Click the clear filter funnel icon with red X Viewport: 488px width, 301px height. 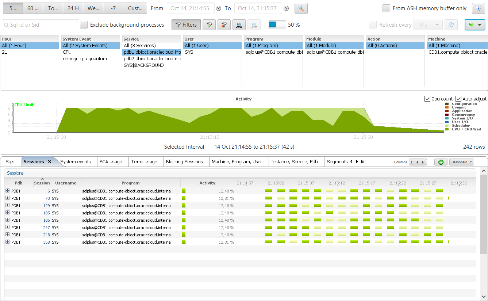[x=224, y=25]
